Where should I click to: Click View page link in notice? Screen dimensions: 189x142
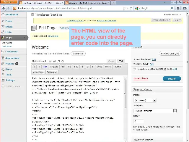pyautogui.click(x=53, y=36)
